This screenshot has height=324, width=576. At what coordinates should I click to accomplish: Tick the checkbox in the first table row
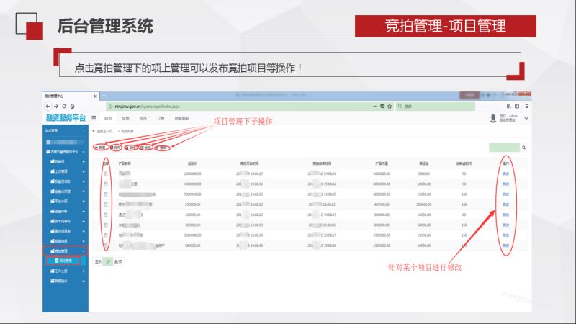pyautogui.click(x=106, y=174)
